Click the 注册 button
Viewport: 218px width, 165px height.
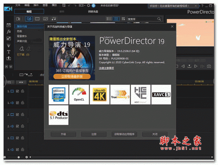pyautogui.click(x=93, y=134)
